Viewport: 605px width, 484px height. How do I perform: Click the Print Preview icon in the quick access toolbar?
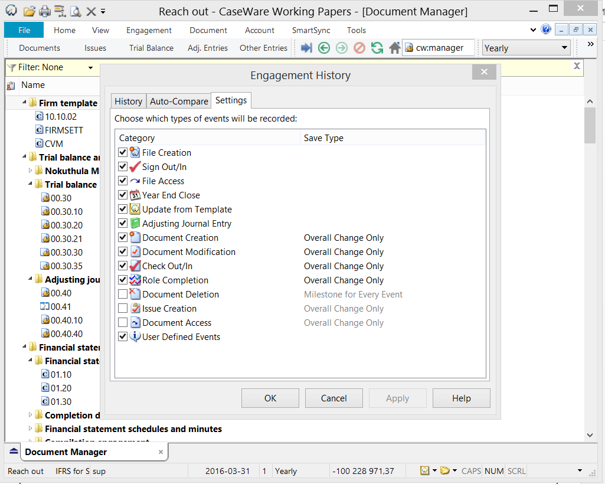(x=76, y=11)
